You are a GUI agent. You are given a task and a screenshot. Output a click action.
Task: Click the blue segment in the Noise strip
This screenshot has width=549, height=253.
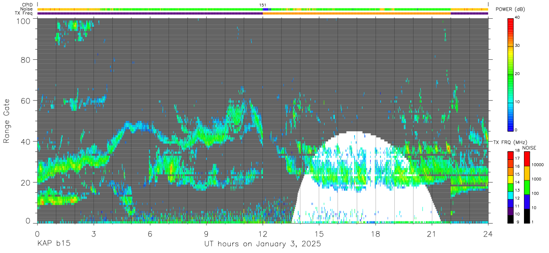265,9
